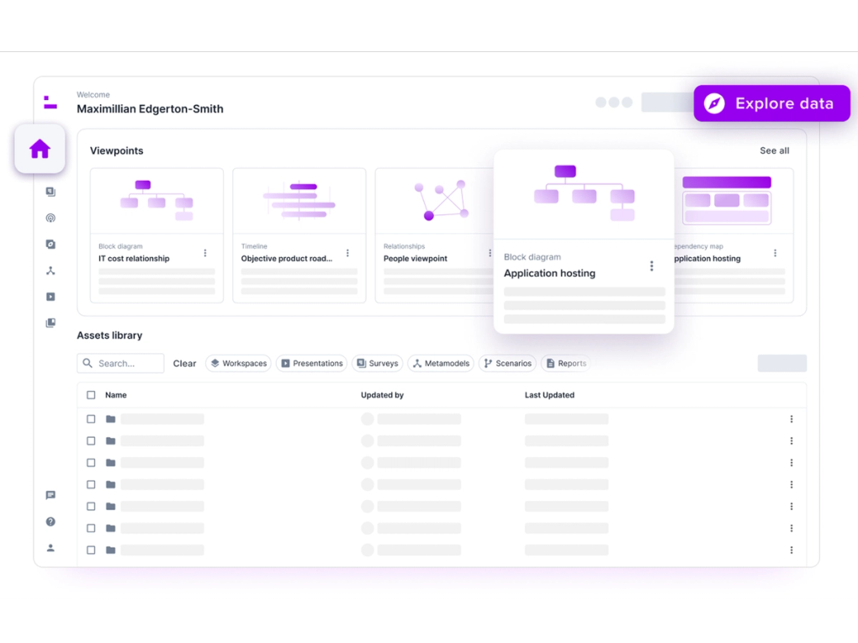Click See all viewpoints link
This screenshot has height=643, width=858.
[774, 151]
